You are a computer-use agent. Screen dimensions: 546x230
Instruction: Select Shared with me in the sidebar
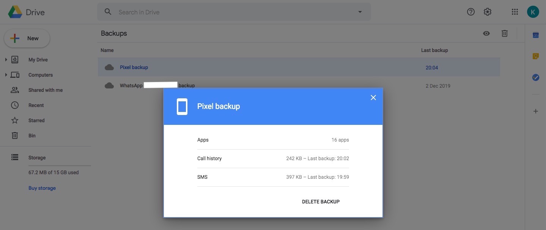tap(45, 90)
